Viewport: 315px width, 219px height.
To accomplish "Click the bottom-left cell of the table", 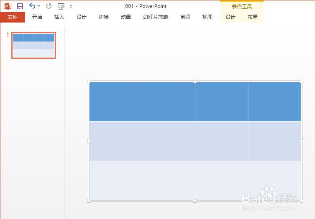I will click(115, 180).
